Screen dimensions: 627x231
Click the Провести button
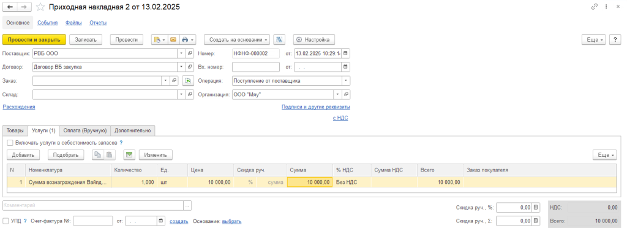126,40
